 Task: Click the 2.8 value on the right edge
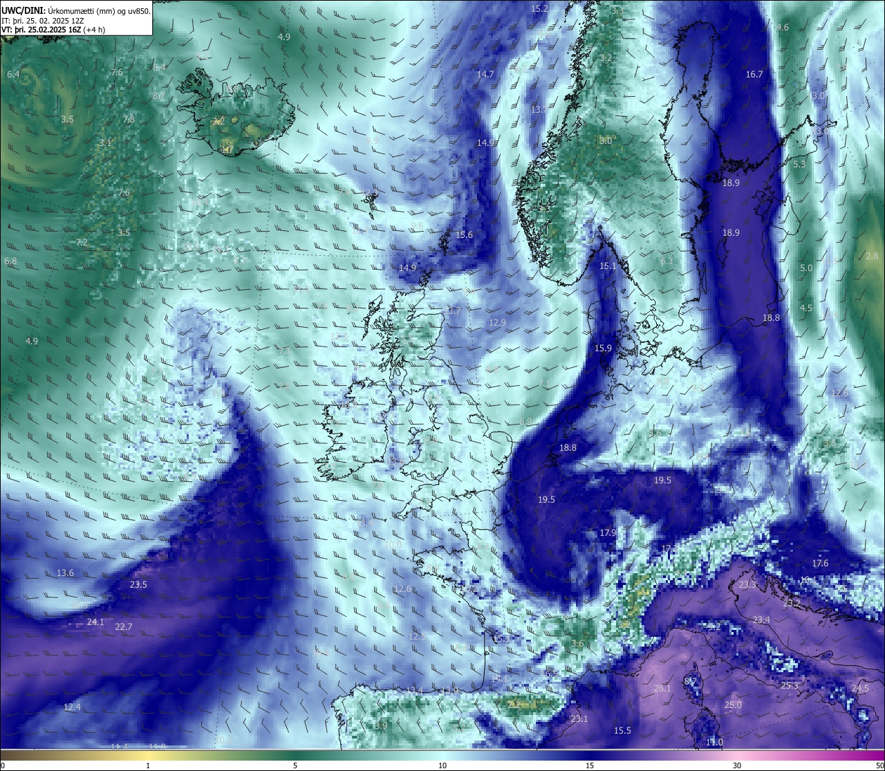click(x=872, y=256)
